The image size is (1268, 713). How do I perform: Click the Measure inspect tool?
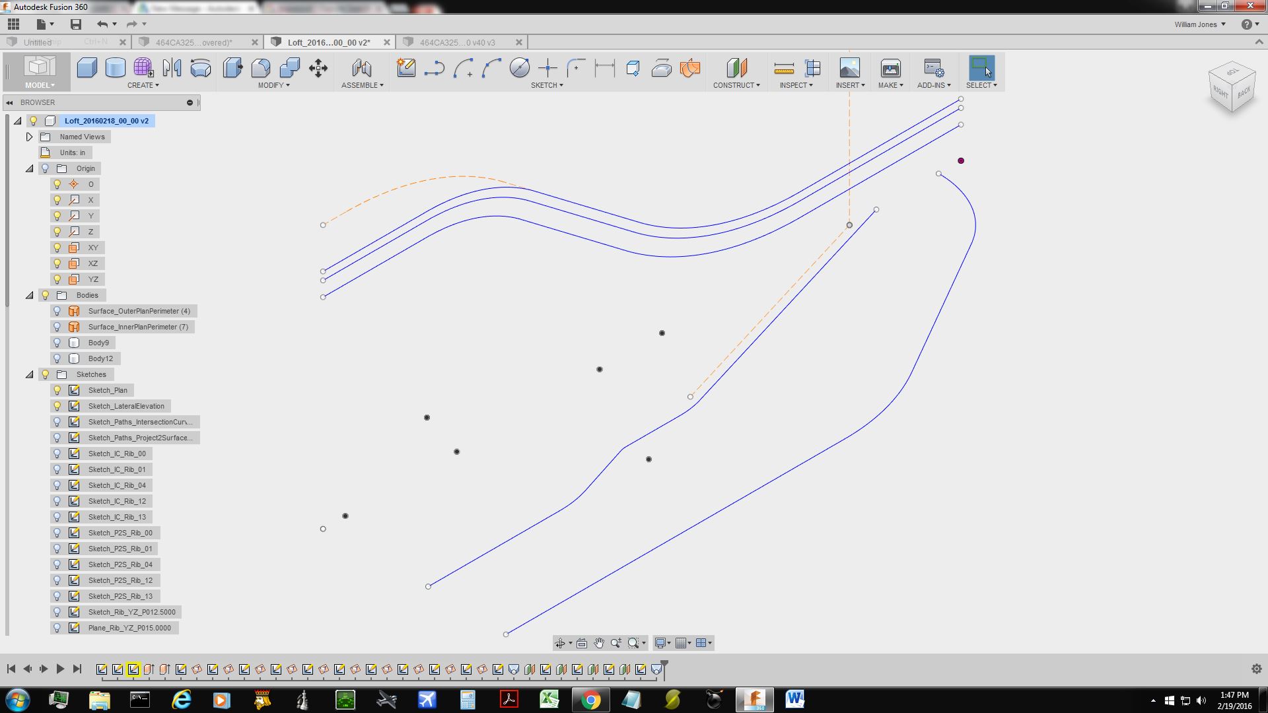[784, 68]
